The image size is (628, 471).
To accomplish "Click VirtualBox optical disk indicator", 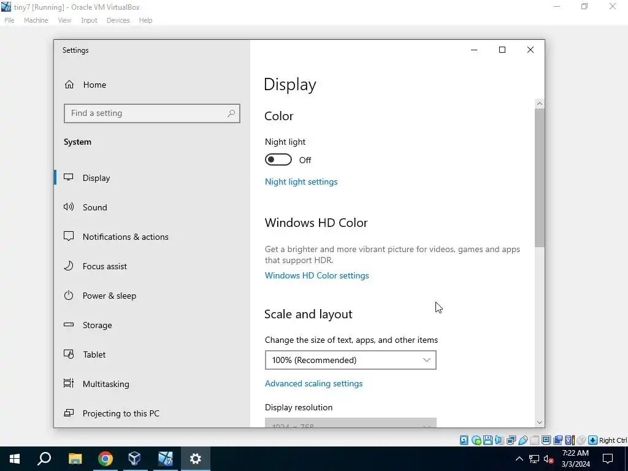I will (x=476, y=440).
